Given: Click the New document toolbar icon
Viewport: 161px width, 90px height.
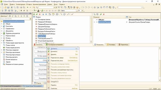Looking at the screenshot, I should (x=3, y=7).
